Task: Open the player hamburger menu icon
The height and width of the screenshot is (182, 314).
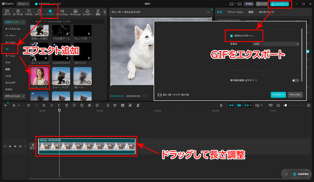Action: [209, 12]
